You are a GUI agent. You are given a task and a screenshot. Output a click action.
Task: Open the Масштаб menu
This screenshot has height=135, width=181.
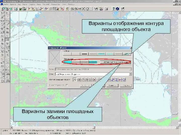click(46, 4)
